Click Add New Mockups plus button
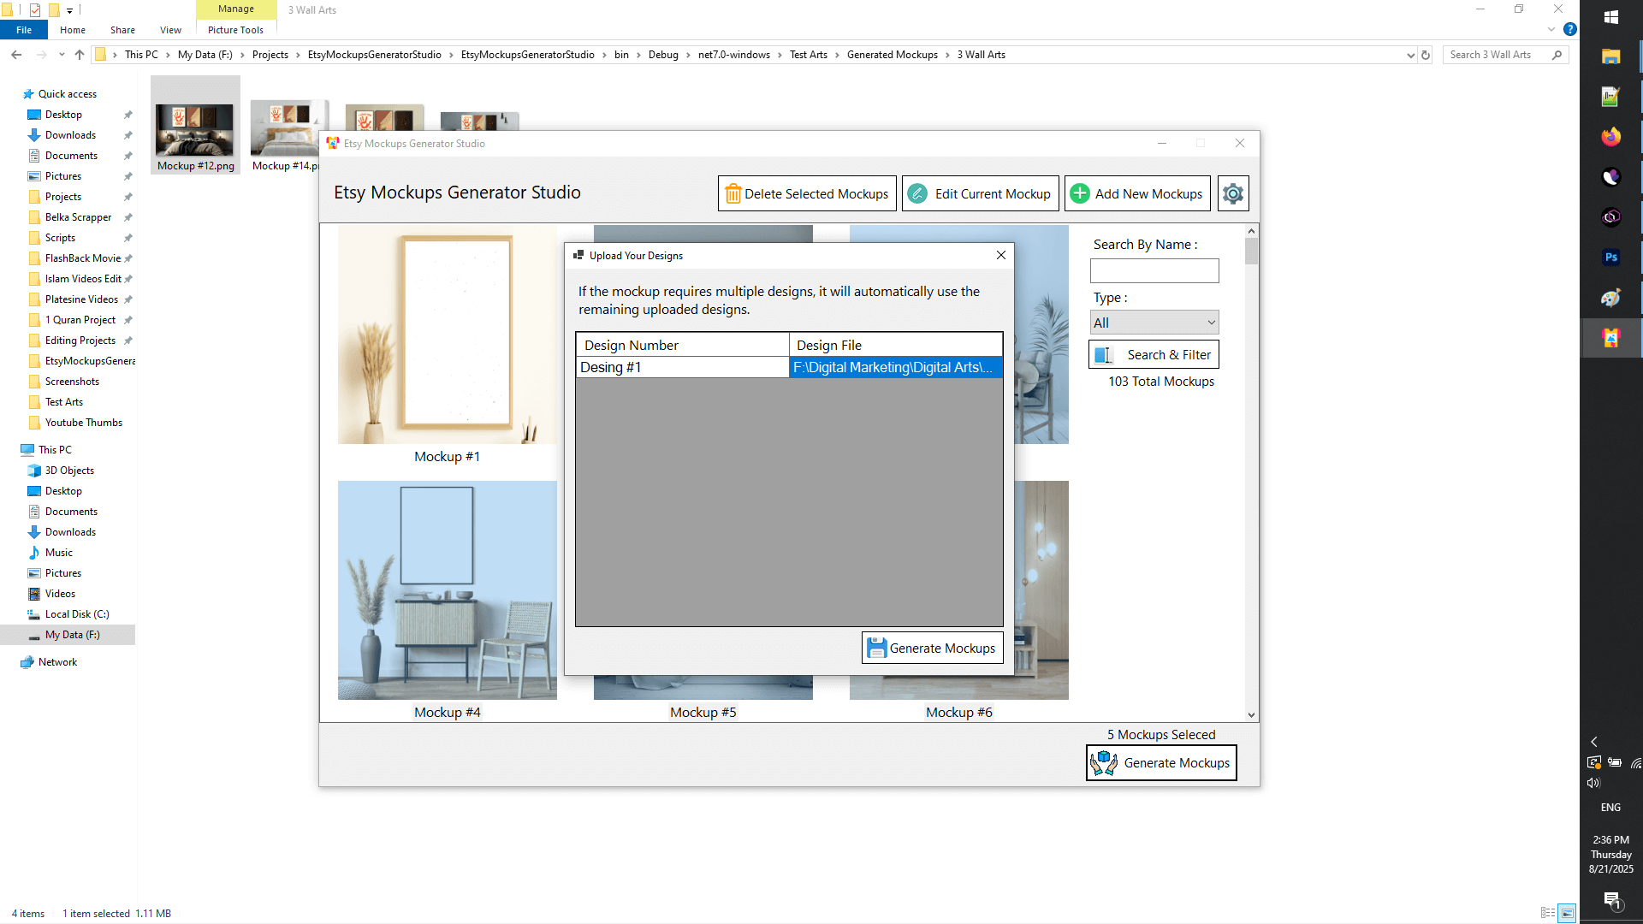The image size is (1643, 924). (x=1136, y=193)
